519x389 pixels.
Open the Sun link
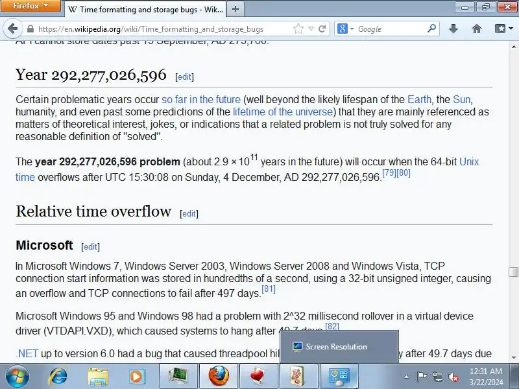(x=461, y=100)
